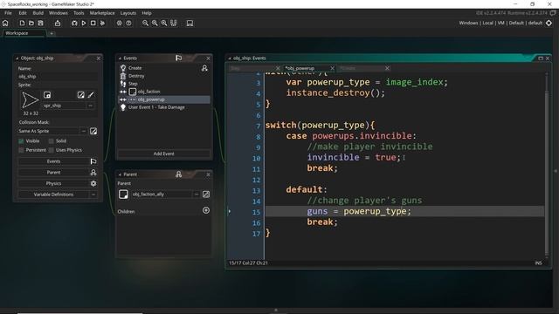Click the inherit icon beside Create event
559x314 pixels.
point(204,68)
